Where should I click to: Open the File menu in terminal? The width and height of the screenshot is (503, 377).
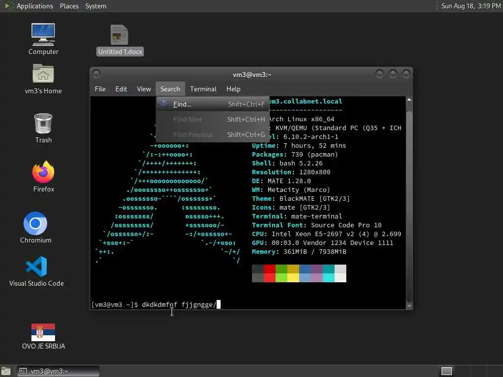tap(100, 89)
